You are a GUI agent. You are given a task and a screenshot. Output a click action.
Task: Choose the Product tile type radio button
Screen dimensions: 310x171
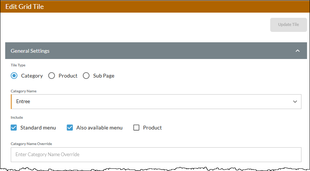pos(52,76)
